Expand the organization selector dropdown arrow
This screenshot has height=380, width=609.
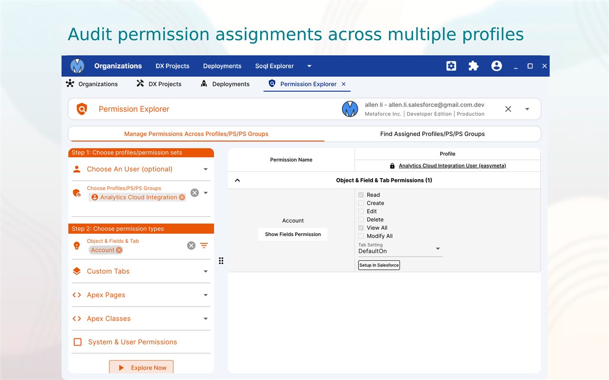[x=527, y=109]
